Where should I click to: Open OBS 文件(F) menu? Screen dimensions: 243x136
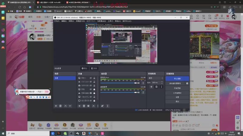[57, 21]
